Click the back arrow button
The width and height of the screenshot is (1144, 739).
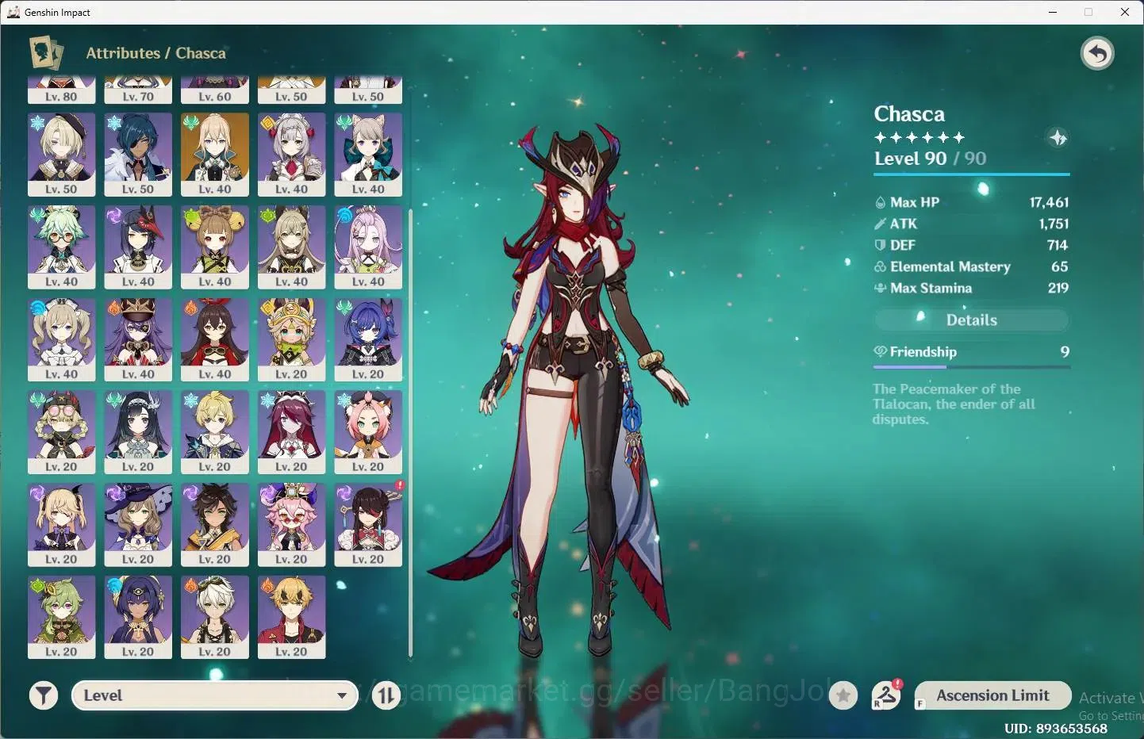(1097, 54)
